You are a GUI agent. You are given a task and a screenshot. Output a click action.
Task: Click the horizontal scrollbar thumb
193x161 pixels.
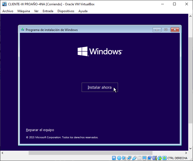[x=90, y=153]
